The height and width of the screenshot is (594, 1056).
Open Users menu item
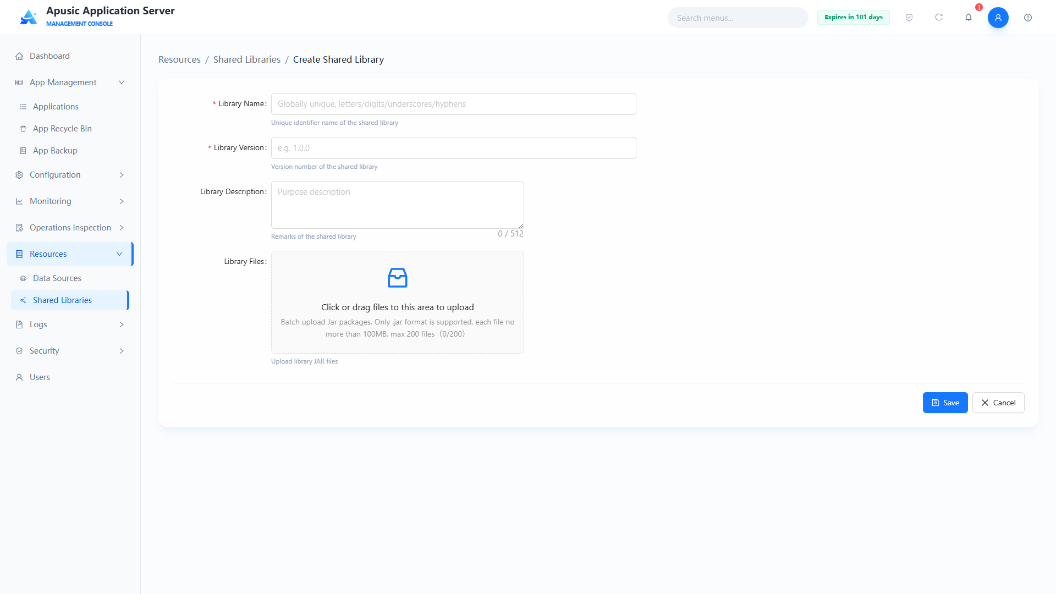pos(70,377)
